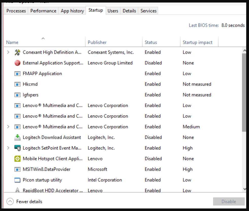Select the MSITWin8.DataProvider row
The image size is (249, 211).
123,169
